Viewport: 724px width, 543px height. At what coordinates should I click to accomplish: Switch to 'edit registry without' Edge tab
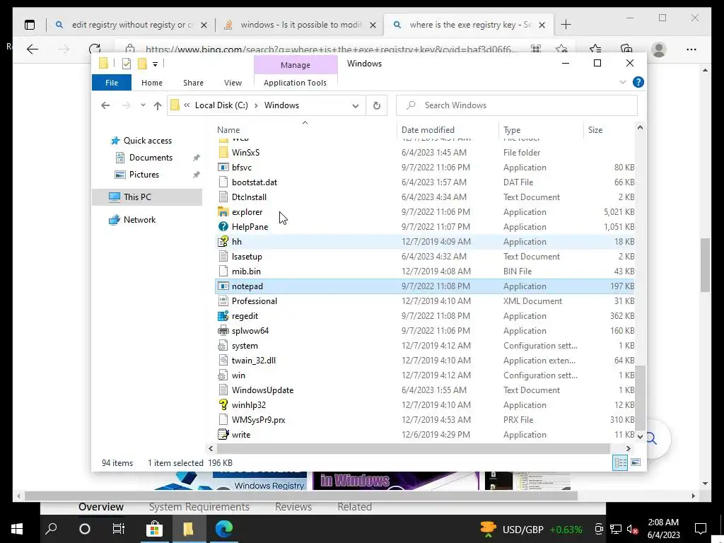pyautogui.click(x=131, y=25)
